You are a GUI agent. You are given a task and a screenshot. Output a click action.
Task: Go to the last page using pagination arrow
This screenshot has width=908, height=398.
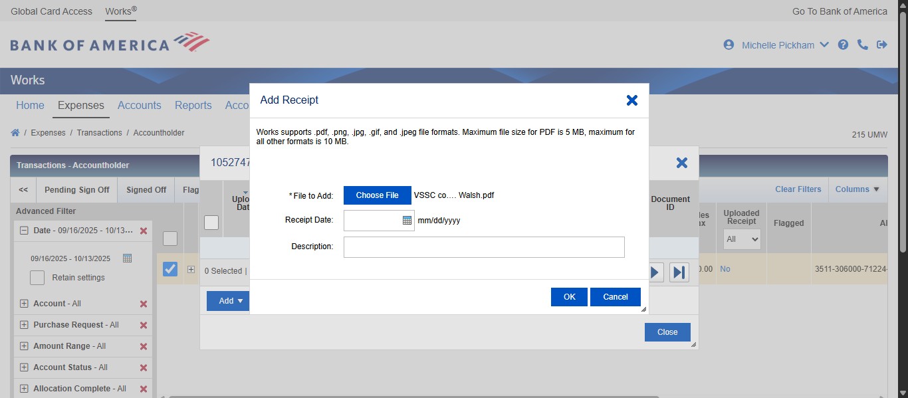pyautogui.click(x=679, y=272)
